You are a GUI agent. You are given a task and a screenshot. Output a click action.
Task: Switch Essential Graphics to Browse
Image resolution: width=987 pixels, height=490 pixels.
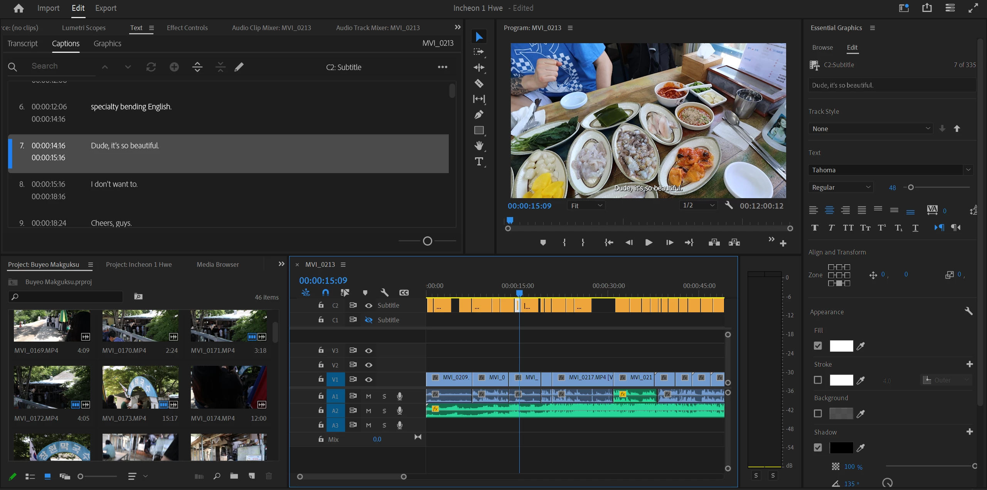coord(822,47)
